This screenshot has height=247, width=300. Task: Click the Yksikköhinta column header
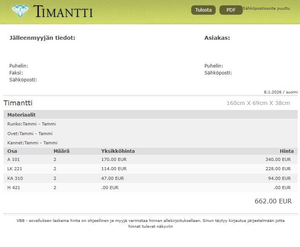coord(118,151)
